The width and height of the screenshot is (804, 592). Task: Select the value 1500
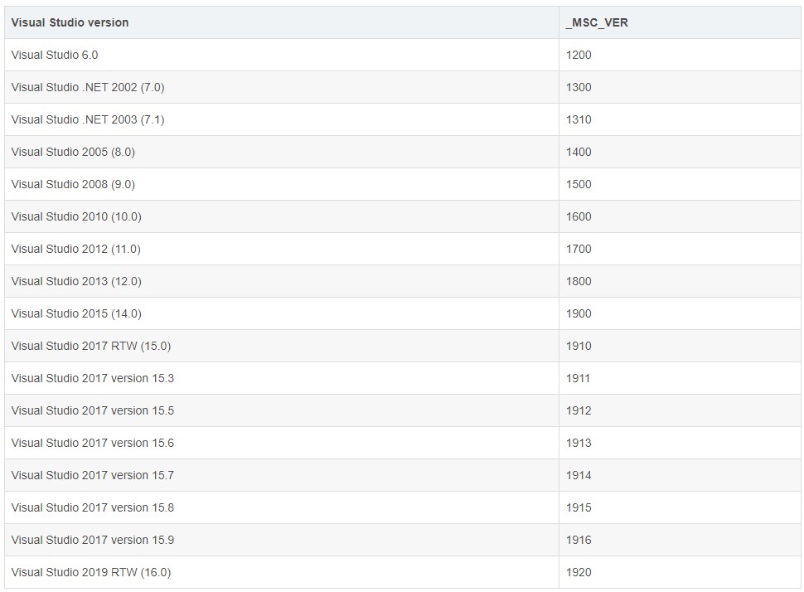pyautogui.click(x=579, y=184)
